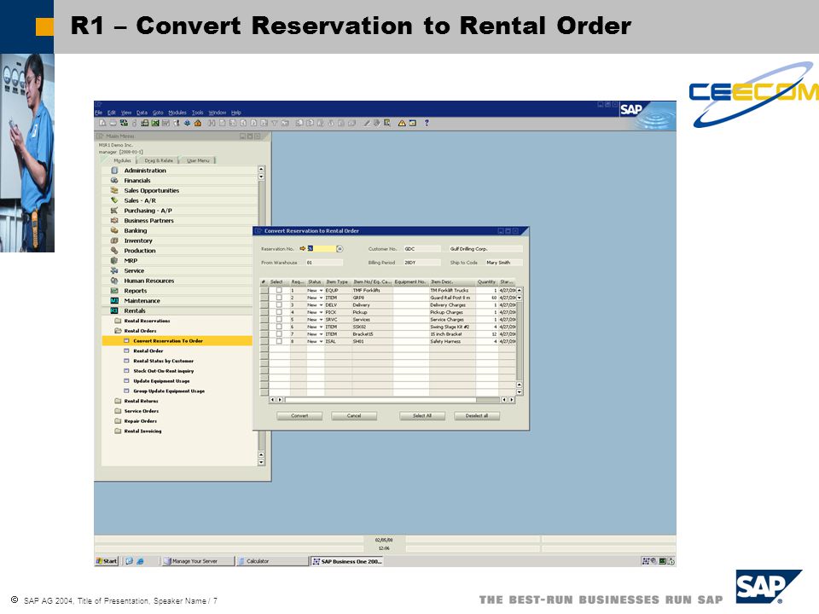Open Stock Out-On-Rent inquiry menu entry
This screenshot has height=614, width=819.
click(x=164, y=371)
